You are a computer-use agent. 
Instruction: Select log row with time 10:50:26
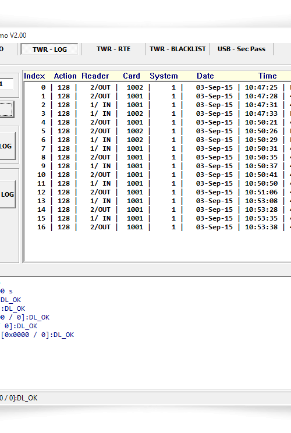tap(158, 131)
